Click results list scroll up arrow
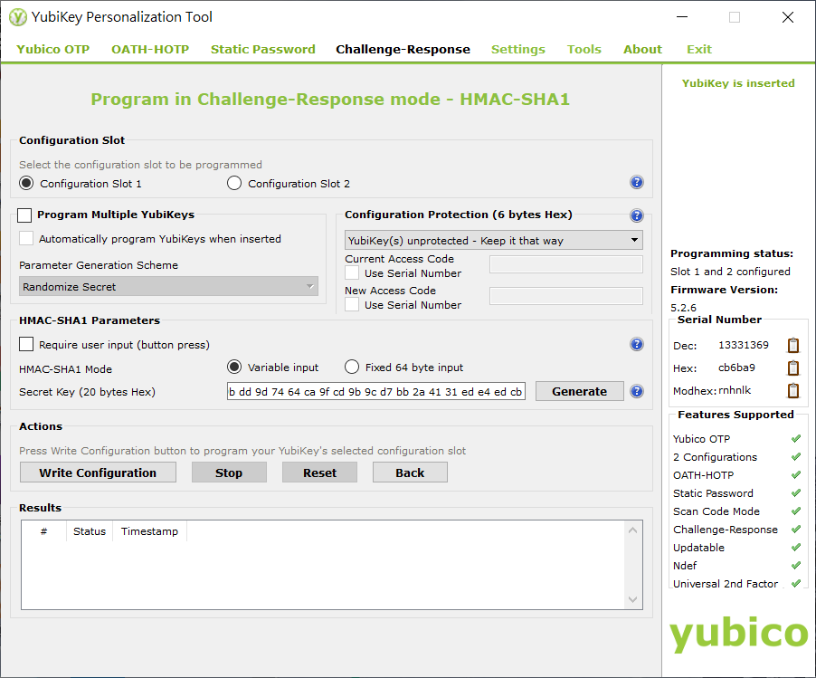The height and width of the screenshot is (678, 816). (633, 530)
